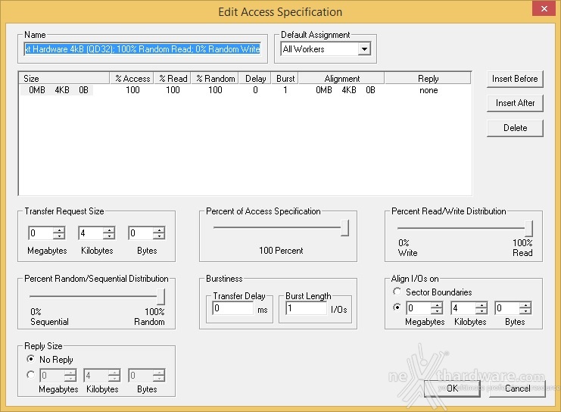Click the Reply Size Bytes field

[x=141, y=376]
